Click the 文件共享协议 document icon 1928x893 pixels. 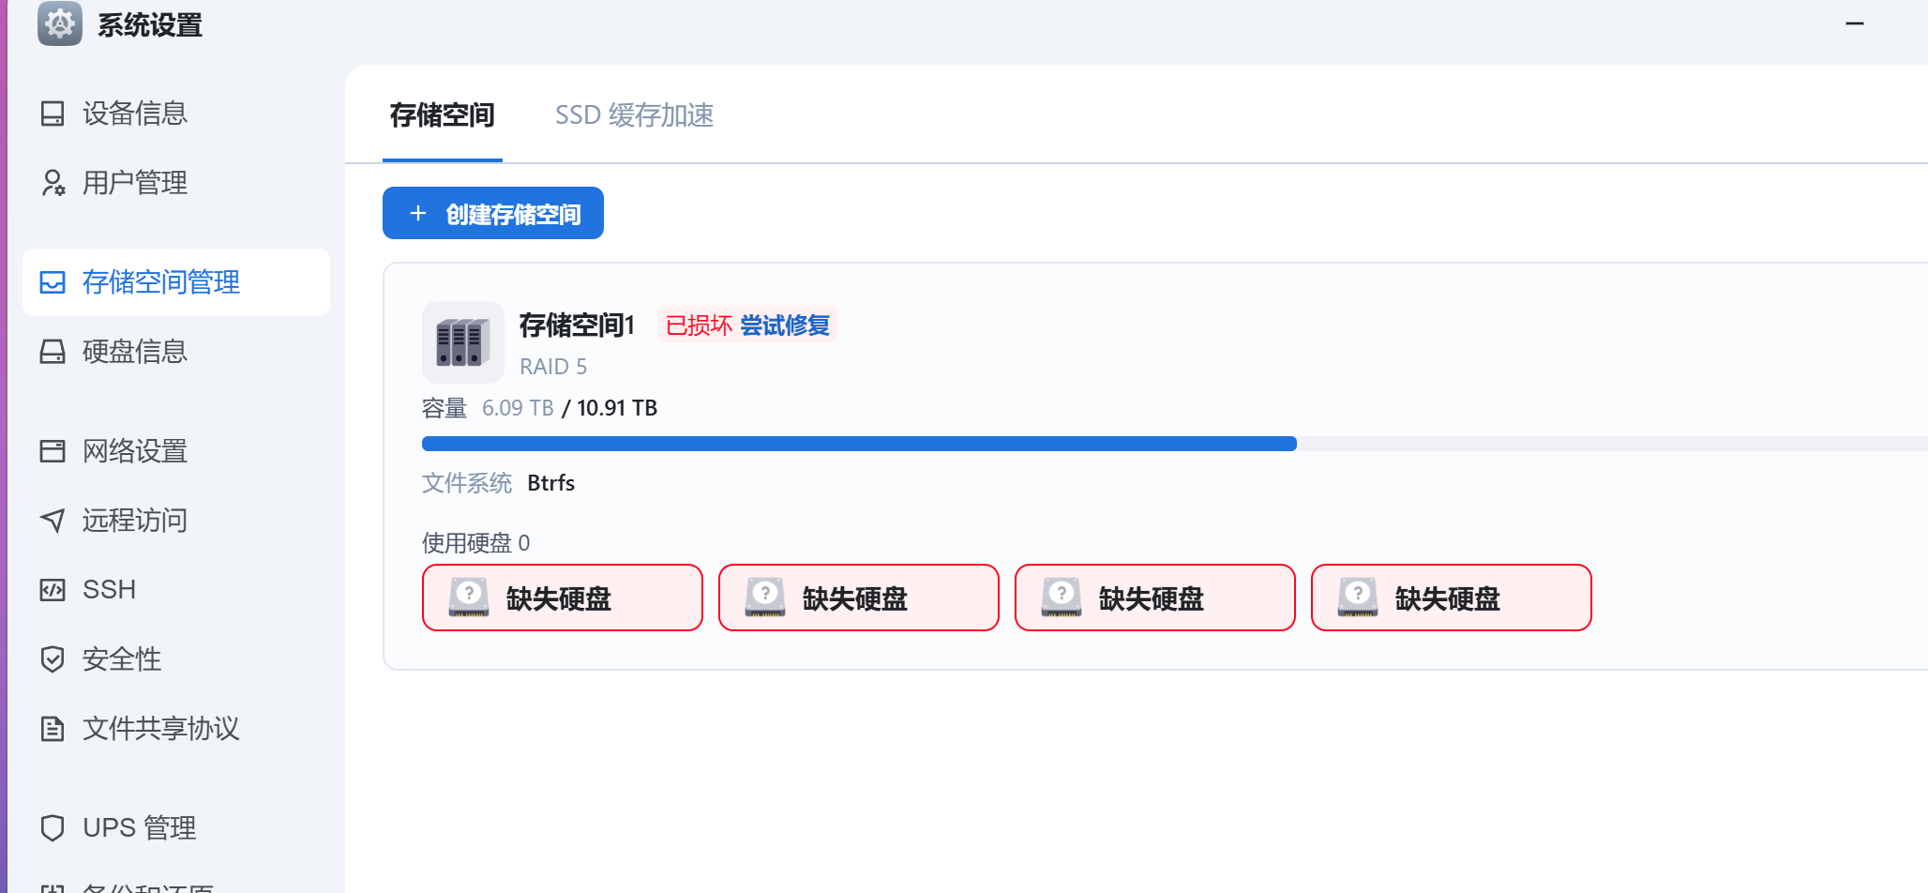click(53, 729)
